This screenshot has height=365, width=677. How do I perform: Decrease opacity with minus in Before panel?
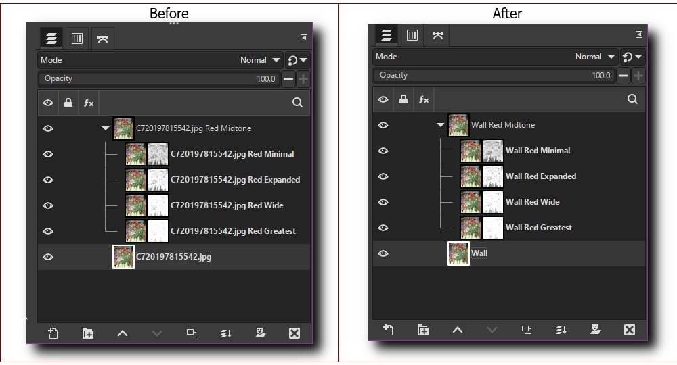tap(288, 79)
